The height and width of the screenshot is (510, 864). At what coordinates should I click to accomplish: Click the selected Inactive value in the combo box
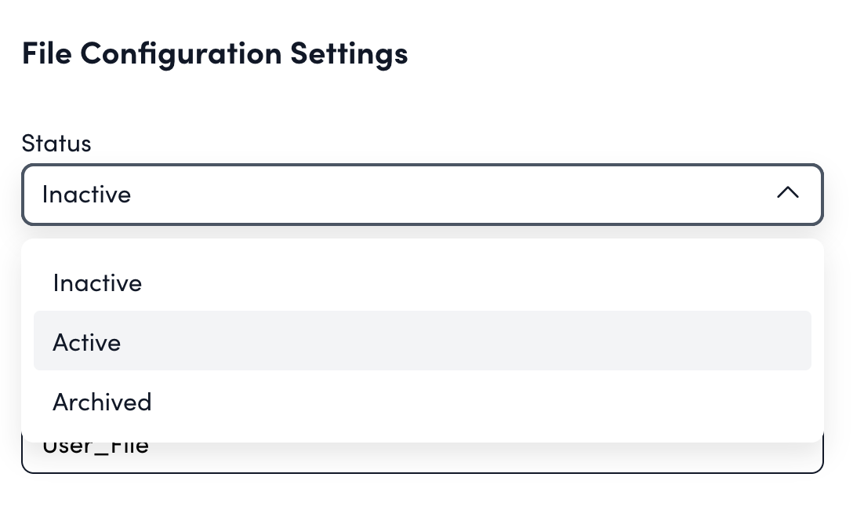[86, 194]
